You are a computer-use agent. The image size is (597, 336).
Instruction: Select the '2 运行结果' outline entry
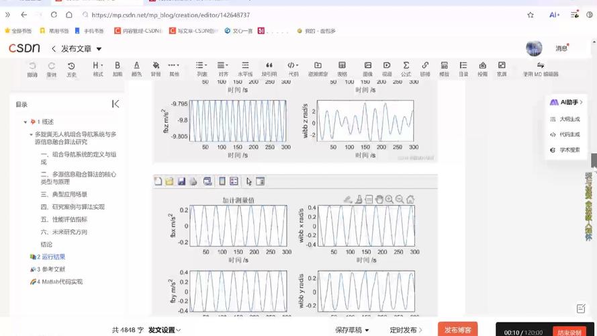coord(48,257)
